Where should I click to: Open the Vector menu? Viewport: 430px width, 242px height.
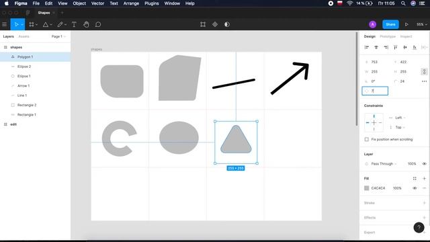(x=97, y=3)
